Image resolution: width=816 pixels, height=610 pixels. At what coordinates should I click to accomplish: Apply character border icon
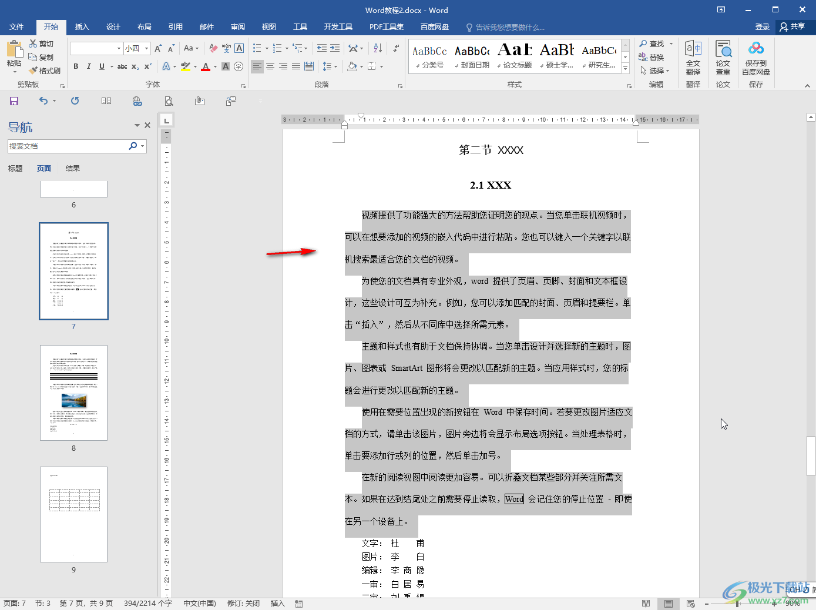point(239,48)
